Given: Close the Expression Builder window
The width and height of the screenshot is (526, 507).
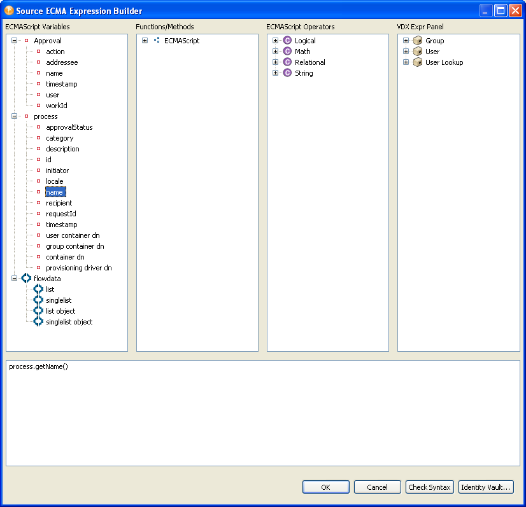Looking at the screenshot, I should tap(515, 11).
